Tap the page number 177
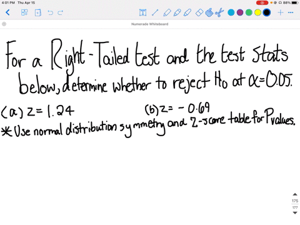Screen dimensions: 300x225 (x=295, y=207)
